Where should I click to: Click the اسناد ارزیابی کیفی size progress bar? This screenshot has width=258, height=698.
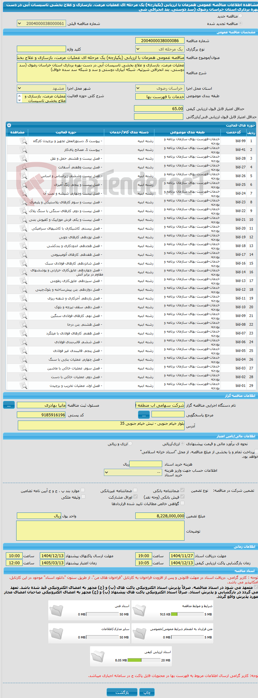pos(144,660)
